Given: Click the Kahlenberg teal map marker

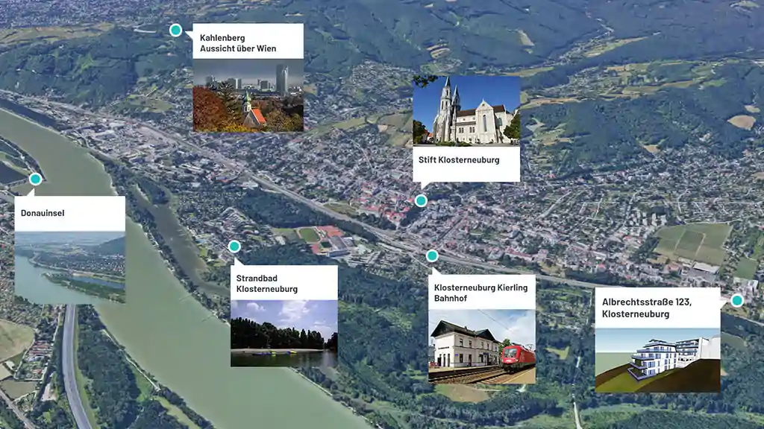Looking at the screenshot, I should click(175, 30).
